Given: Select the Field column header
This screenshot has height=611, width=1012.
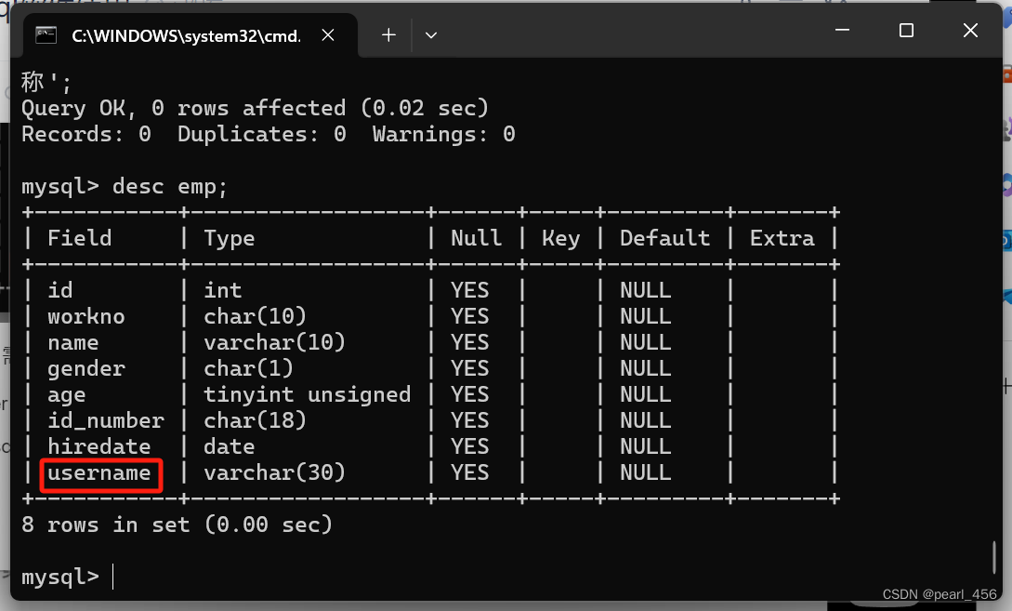Looking at the screenshot, I should 79,238.
